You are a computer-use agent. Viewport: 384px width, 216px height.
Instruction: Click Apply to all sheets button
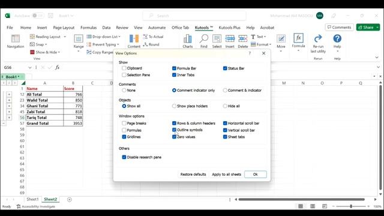[x=227, y=175]
